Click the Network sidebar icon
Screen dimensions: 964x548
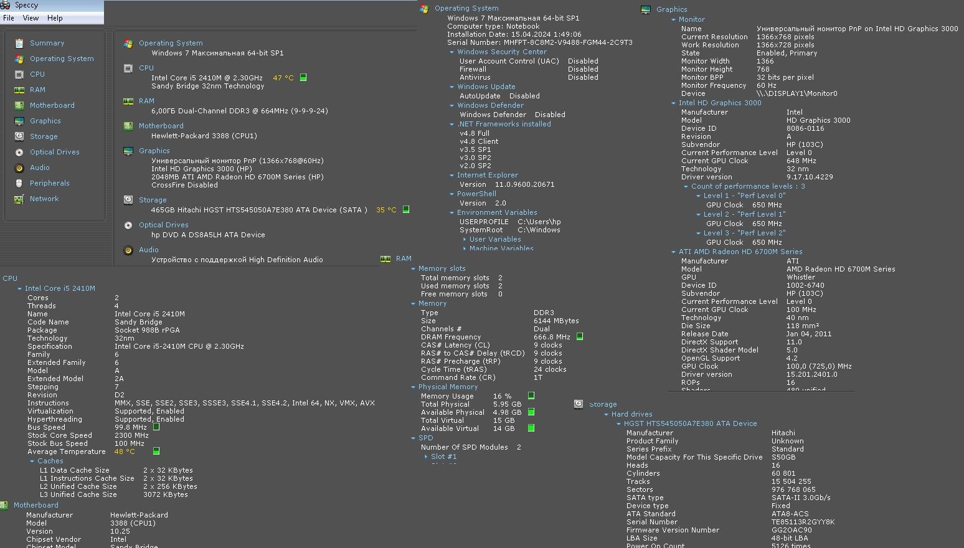[x=19, y=199]
